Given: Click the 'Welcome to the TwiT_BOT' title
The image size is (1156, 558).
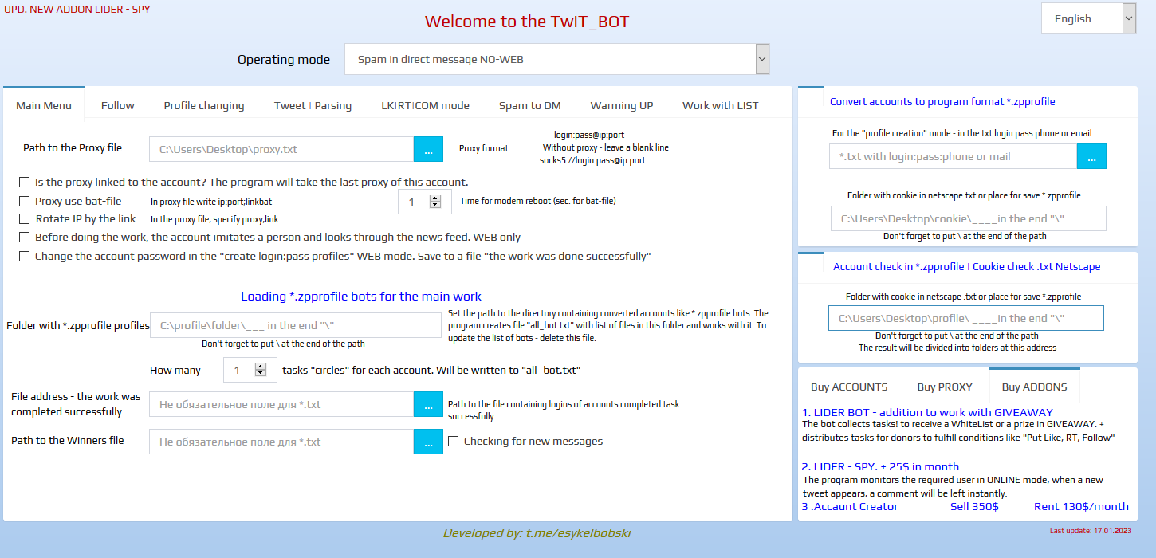Looking at the screenshot, I should pyautogui.click(x=527, y=22).
